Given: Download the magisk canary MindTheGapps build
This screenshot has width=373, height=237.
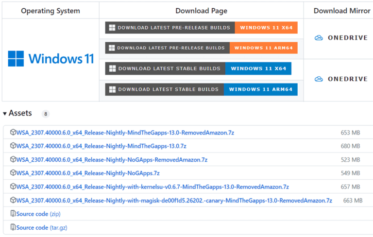Looking at the screenshot, I should 174,200.
